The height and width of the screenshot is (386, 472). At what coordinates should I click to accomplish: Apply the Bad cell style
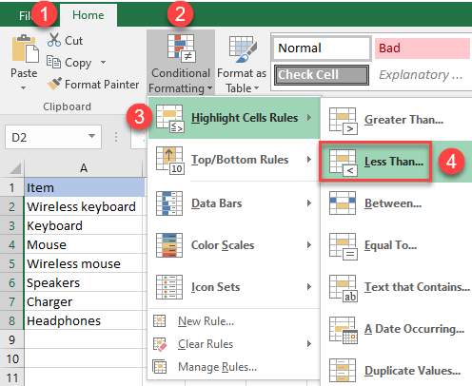point(423,48)
